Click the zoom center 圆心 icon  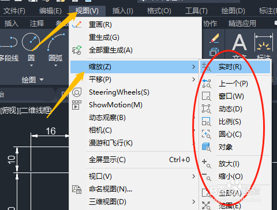(207, 134)
